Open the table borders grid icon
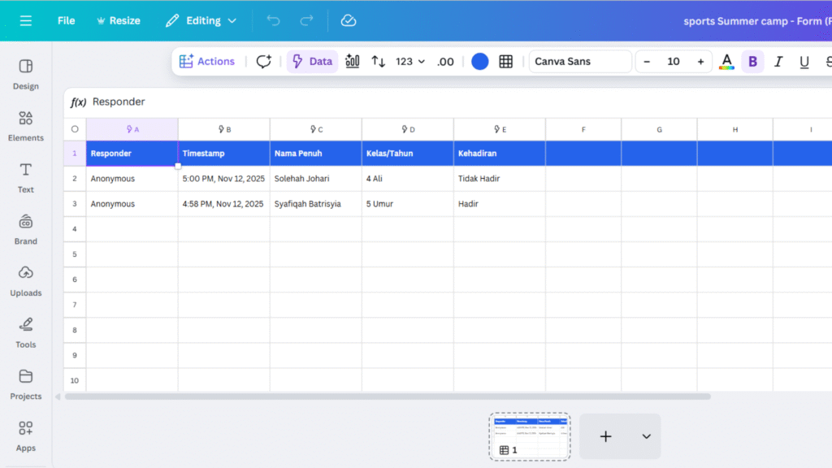This screenshot has height=468, width=832. click(506, 61)
